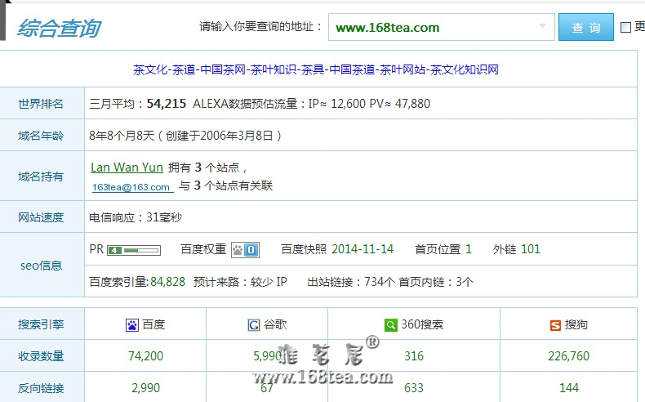
Task: Click the Google G icon
Action: [254, 325]
